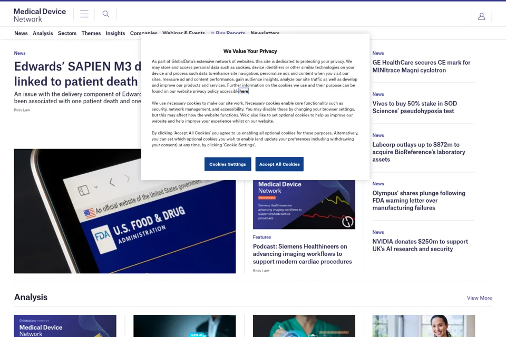506x337 pixels.
Task: Click the News tag above NVIDIA article
Action: (x=378, y=232)
